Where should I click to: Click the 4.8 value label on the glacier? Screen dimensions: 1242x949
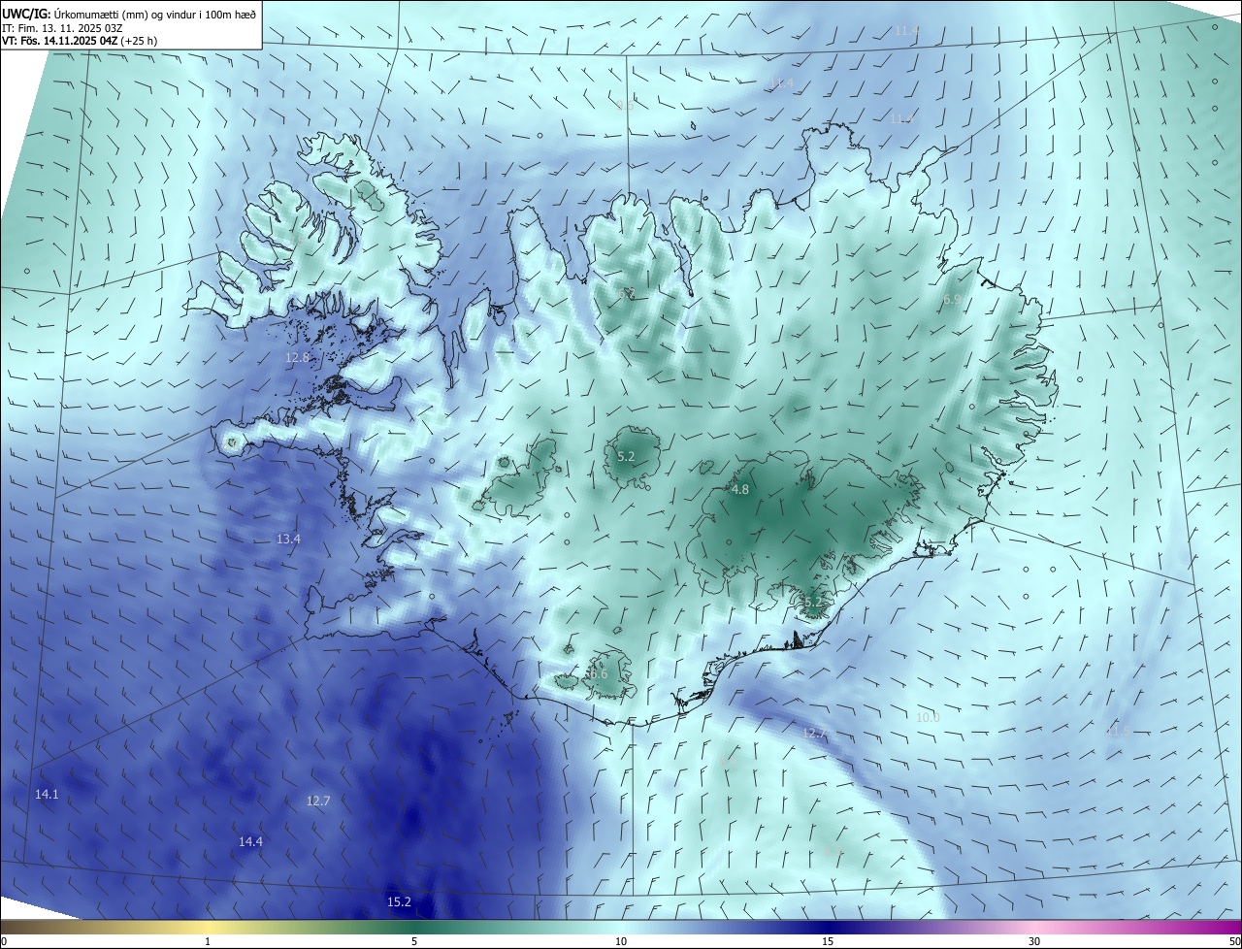pyautogui.click(x=739, y=490)
